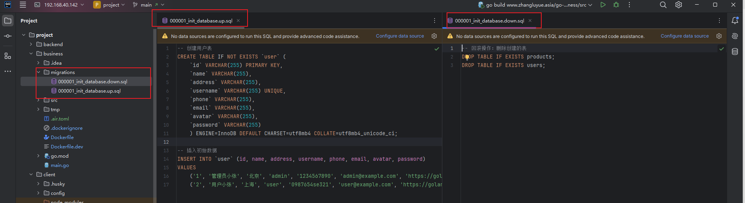The width and height of the screenshot is (745, 203).
Task: Collapse the project root folder
Action: tap(24, 35)
